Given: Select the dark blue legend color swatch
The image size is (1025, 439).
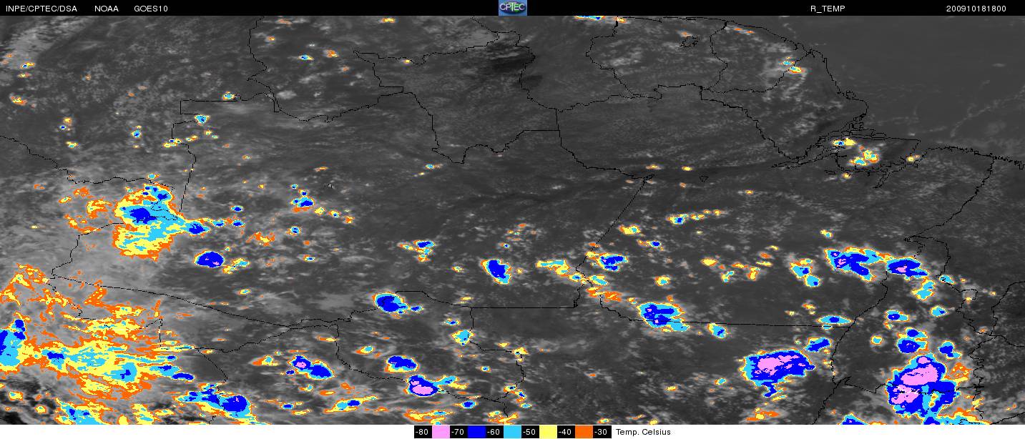Looking at the screenshot, I should pos(476,432).
